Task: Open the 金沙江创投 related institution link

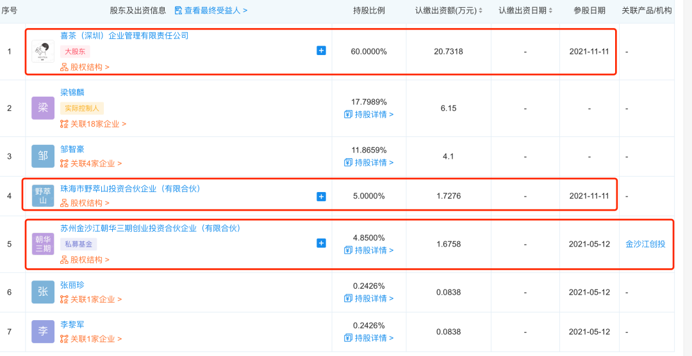Action: pyautogui.click(x=645, y=244)
